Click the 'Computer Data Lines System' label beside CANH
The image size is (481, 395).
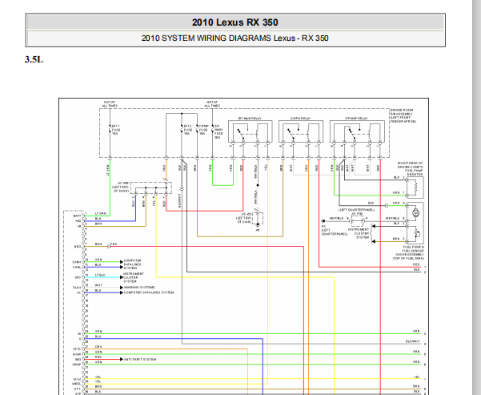pos(133,264)
